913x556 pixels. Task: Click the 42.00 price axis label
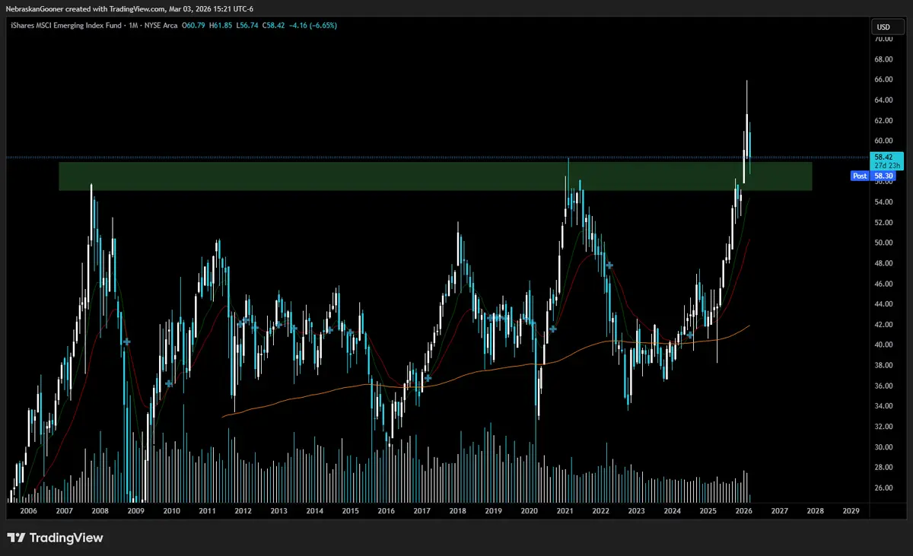[883, 325]
